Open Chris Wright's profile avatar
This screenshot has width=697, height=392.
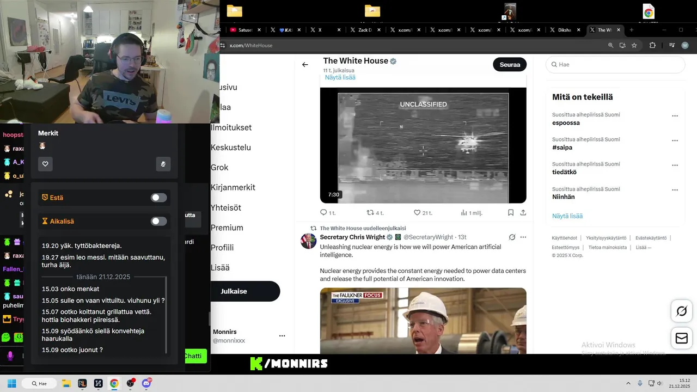309,241
